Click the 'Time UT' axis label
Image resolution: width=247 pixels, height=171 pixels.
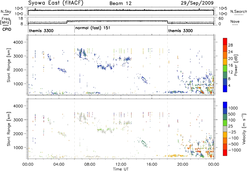[x=121, y=169]
